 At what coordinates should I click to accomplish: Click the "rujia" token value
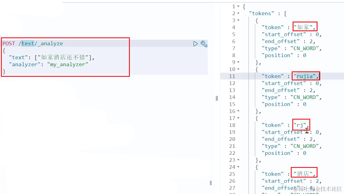point(304,76)
